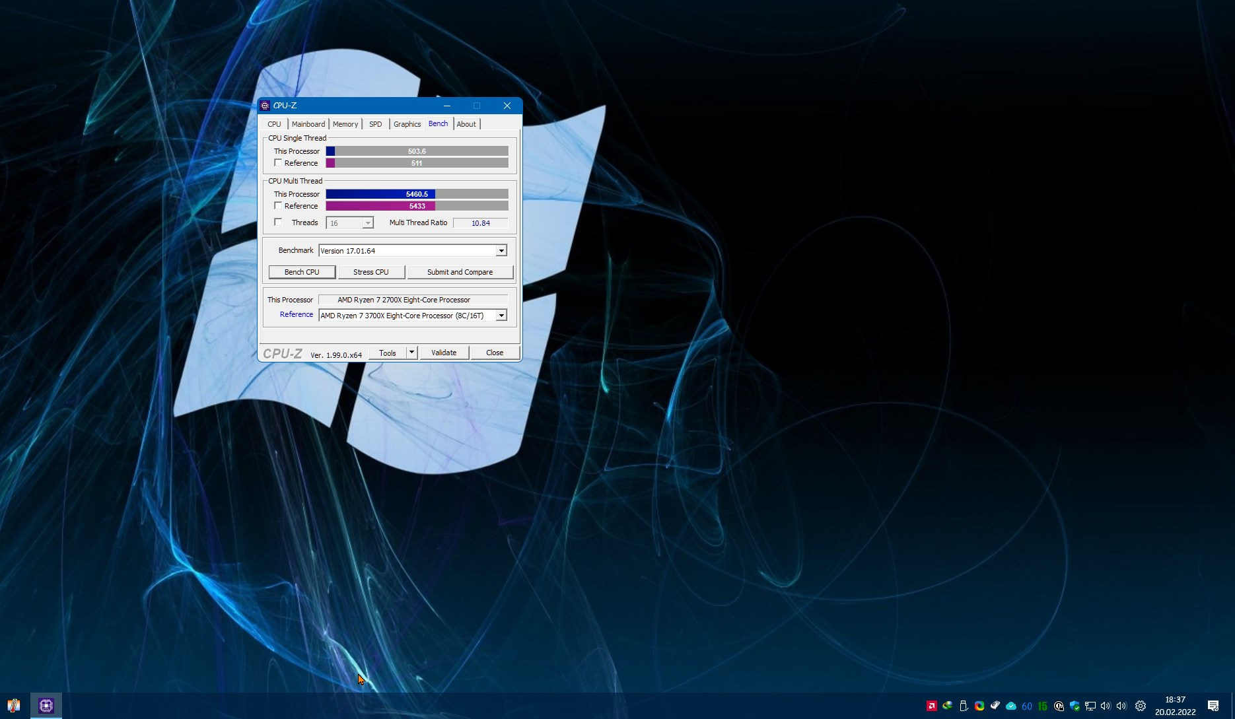Viewport: 1235px width, 719px height.
Task: Click the network computer tray icon
Action: click(x=1090, y=706)
